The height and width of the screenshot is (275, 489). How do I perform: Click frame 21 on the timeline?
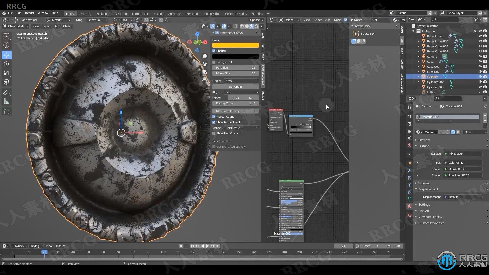click(44, 252)
